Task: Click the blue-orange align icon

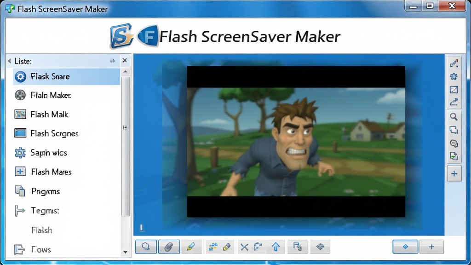Action: [213, 247]
